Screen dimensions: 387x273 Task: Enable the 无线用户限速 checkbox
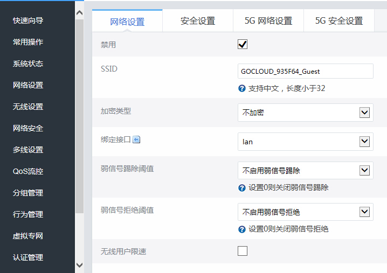pos(243,251)
